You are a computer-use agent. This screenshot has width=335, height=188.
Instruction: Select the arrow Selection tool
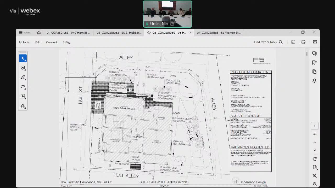tap(23, 58)
